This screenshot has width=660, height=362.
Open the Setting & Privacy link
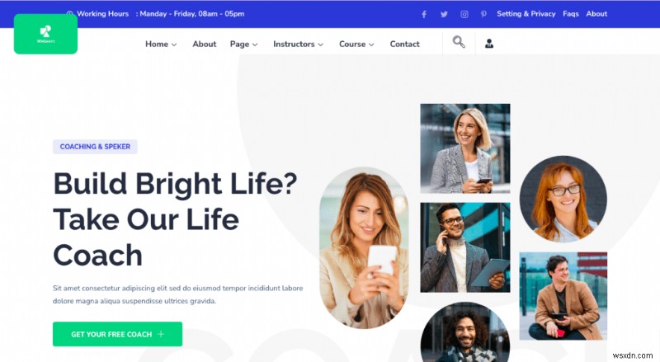pyautogui.click(x=526, y=14)
